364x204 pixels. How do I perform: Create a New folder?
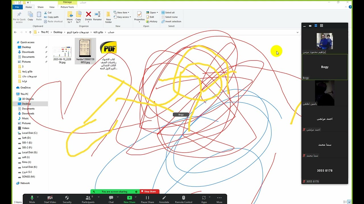108,17
